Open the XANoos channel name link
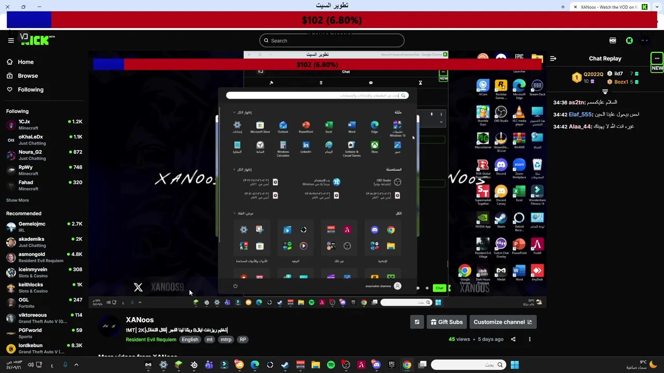Image resolution: width=664 pixels, height=373 pixels. pyautogui.click(x=140, y=320)
